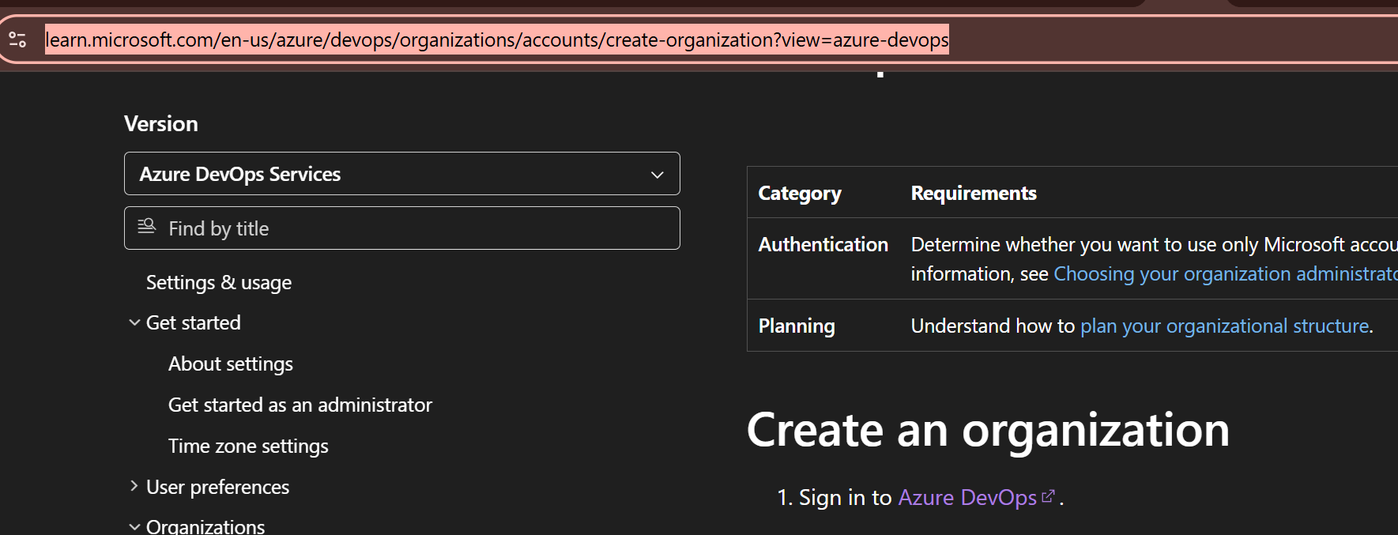
Task: Click the site information icon in address bar
Action: point(17,40)
